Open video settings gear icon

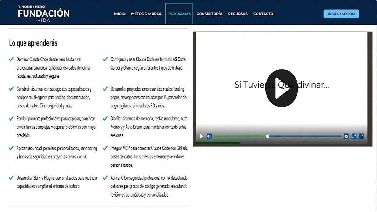coord(346,136)
